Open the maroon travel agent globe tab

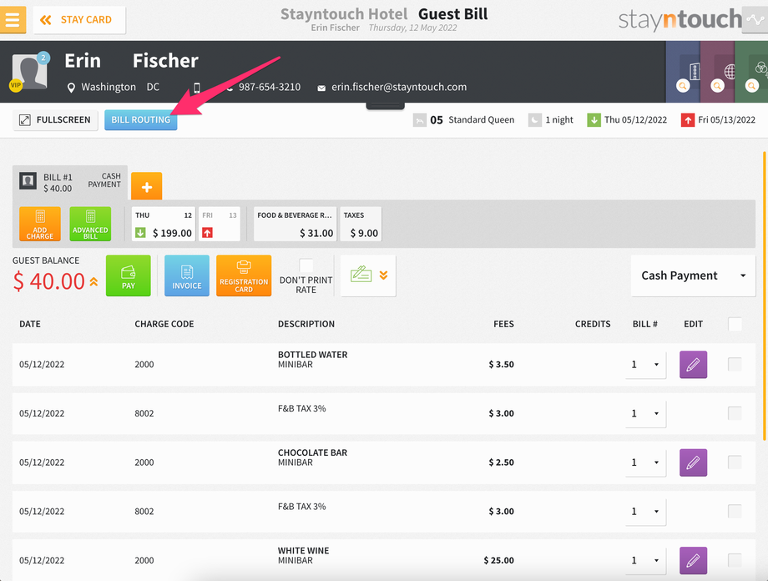point(717,72)
